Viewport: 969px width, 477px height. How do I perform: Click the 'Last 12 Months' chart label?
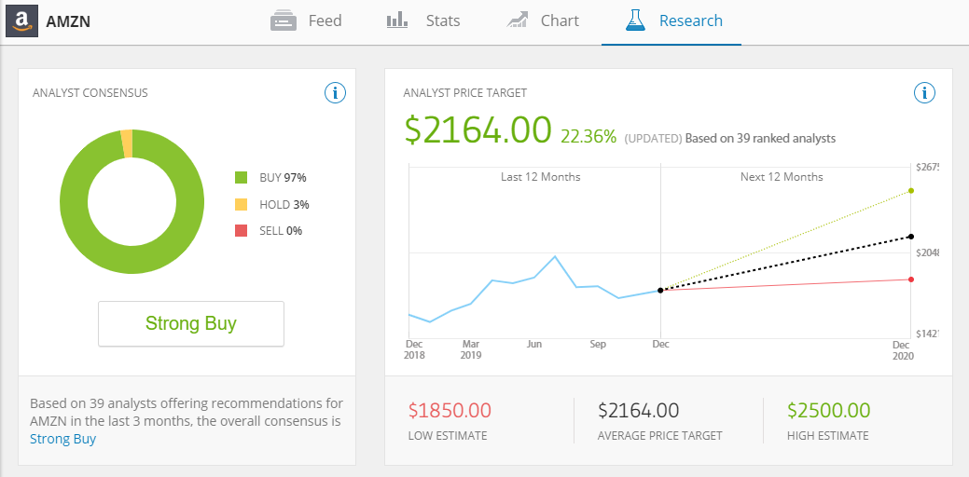541,177
